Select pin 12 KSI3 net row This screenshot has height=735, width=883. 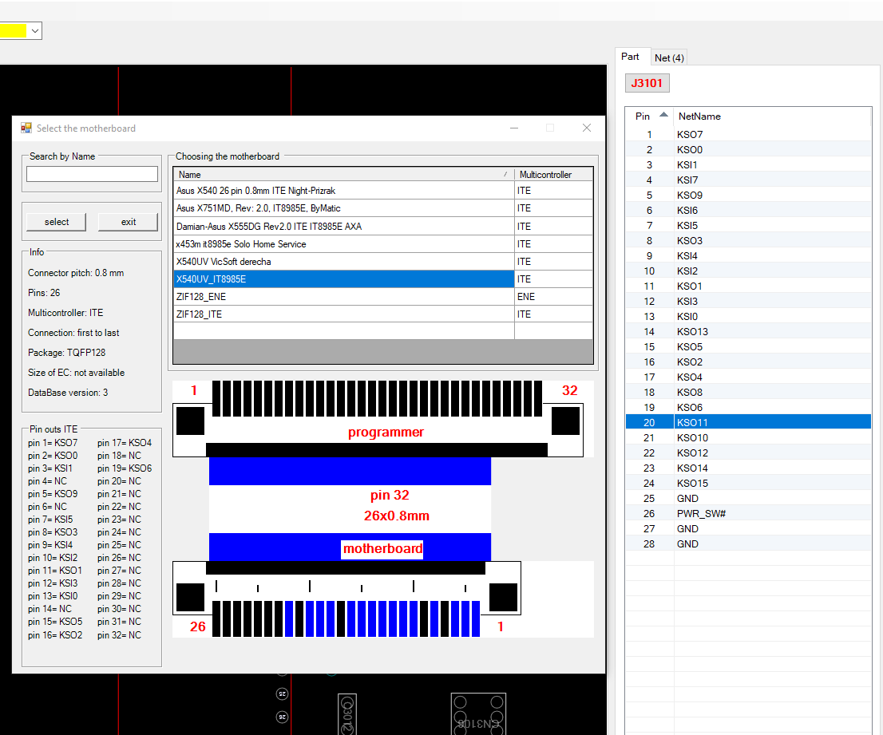748,302
